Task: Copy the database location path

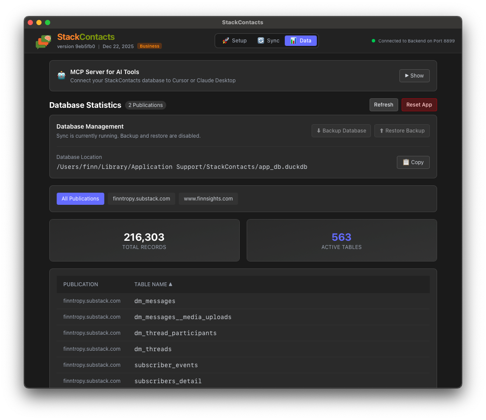Action: [x=413, y=162]
